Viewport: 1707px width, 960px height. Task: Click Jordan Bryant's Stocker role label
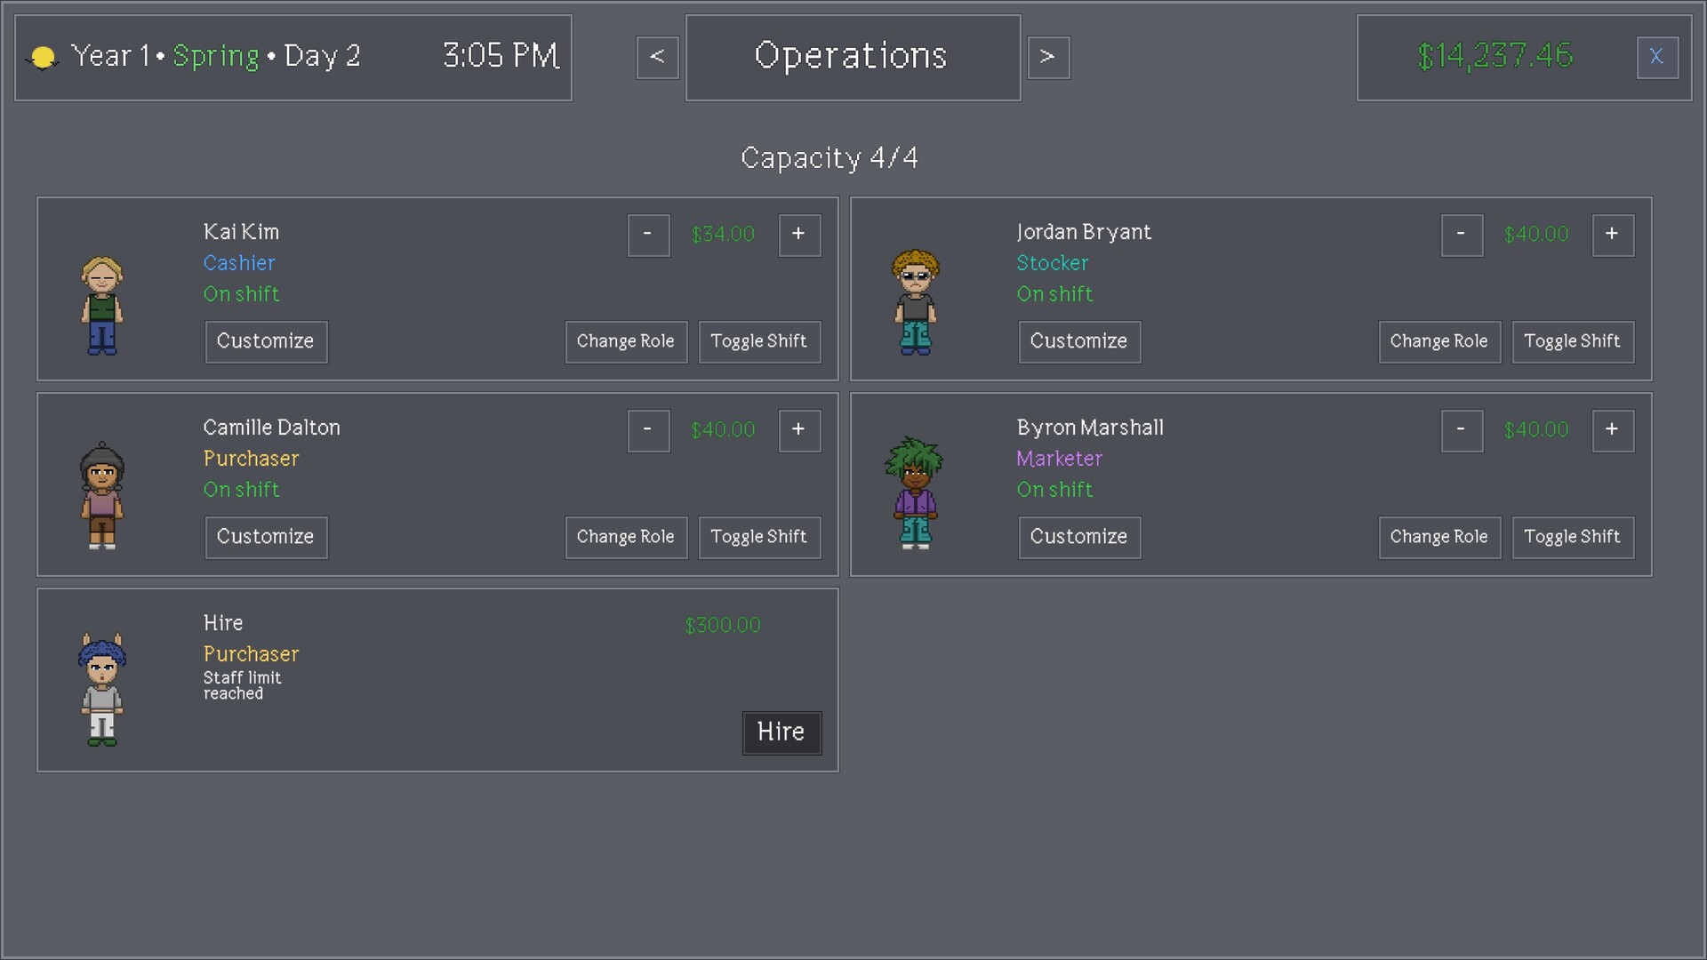tap(1053, 263)
